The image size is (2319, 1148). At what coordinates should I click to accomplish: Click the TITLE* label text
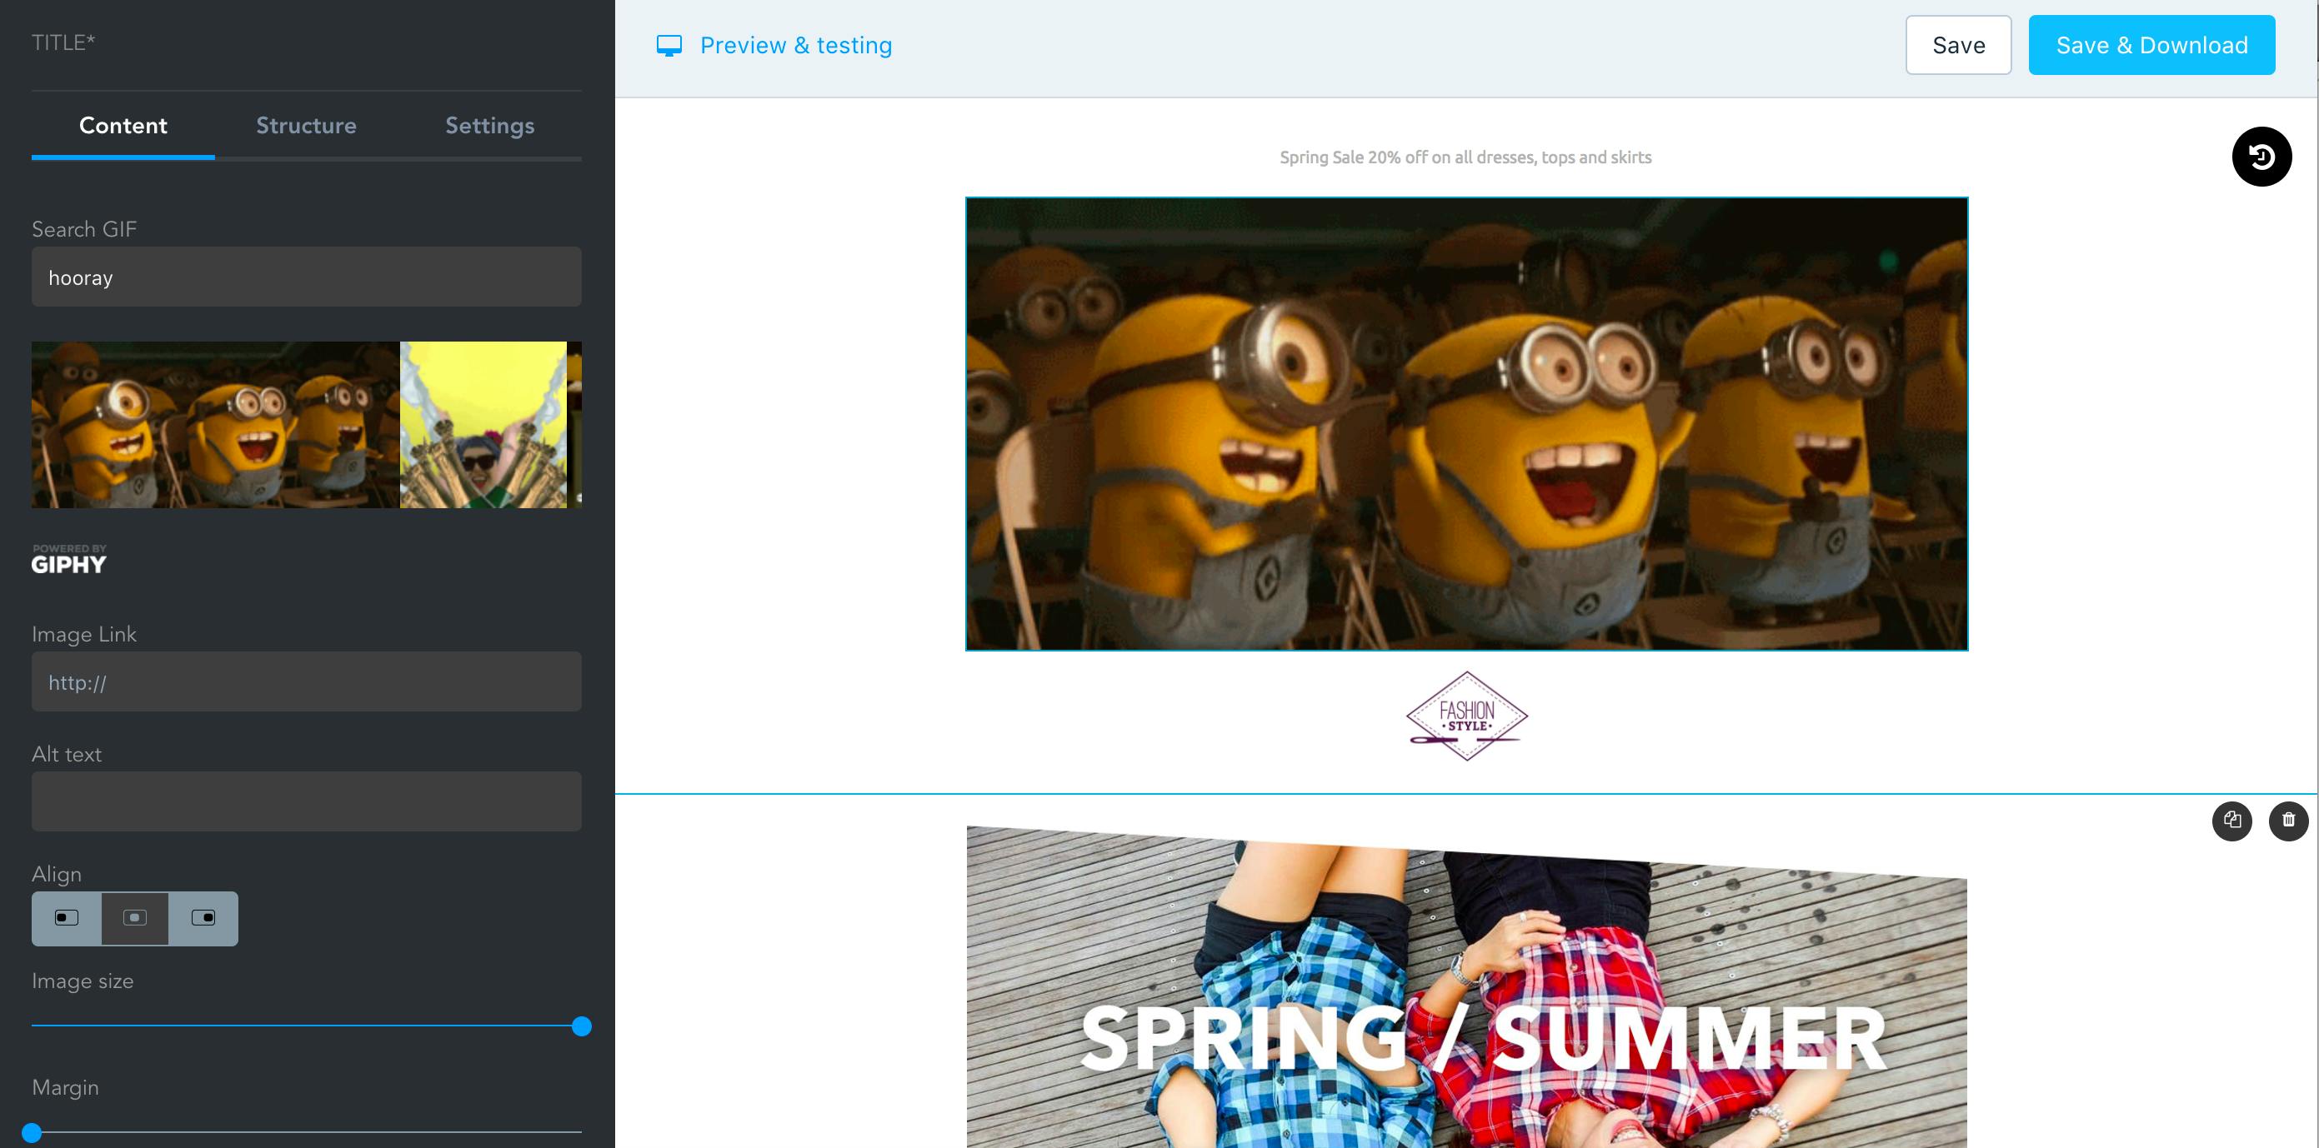(x=63, y=42)
